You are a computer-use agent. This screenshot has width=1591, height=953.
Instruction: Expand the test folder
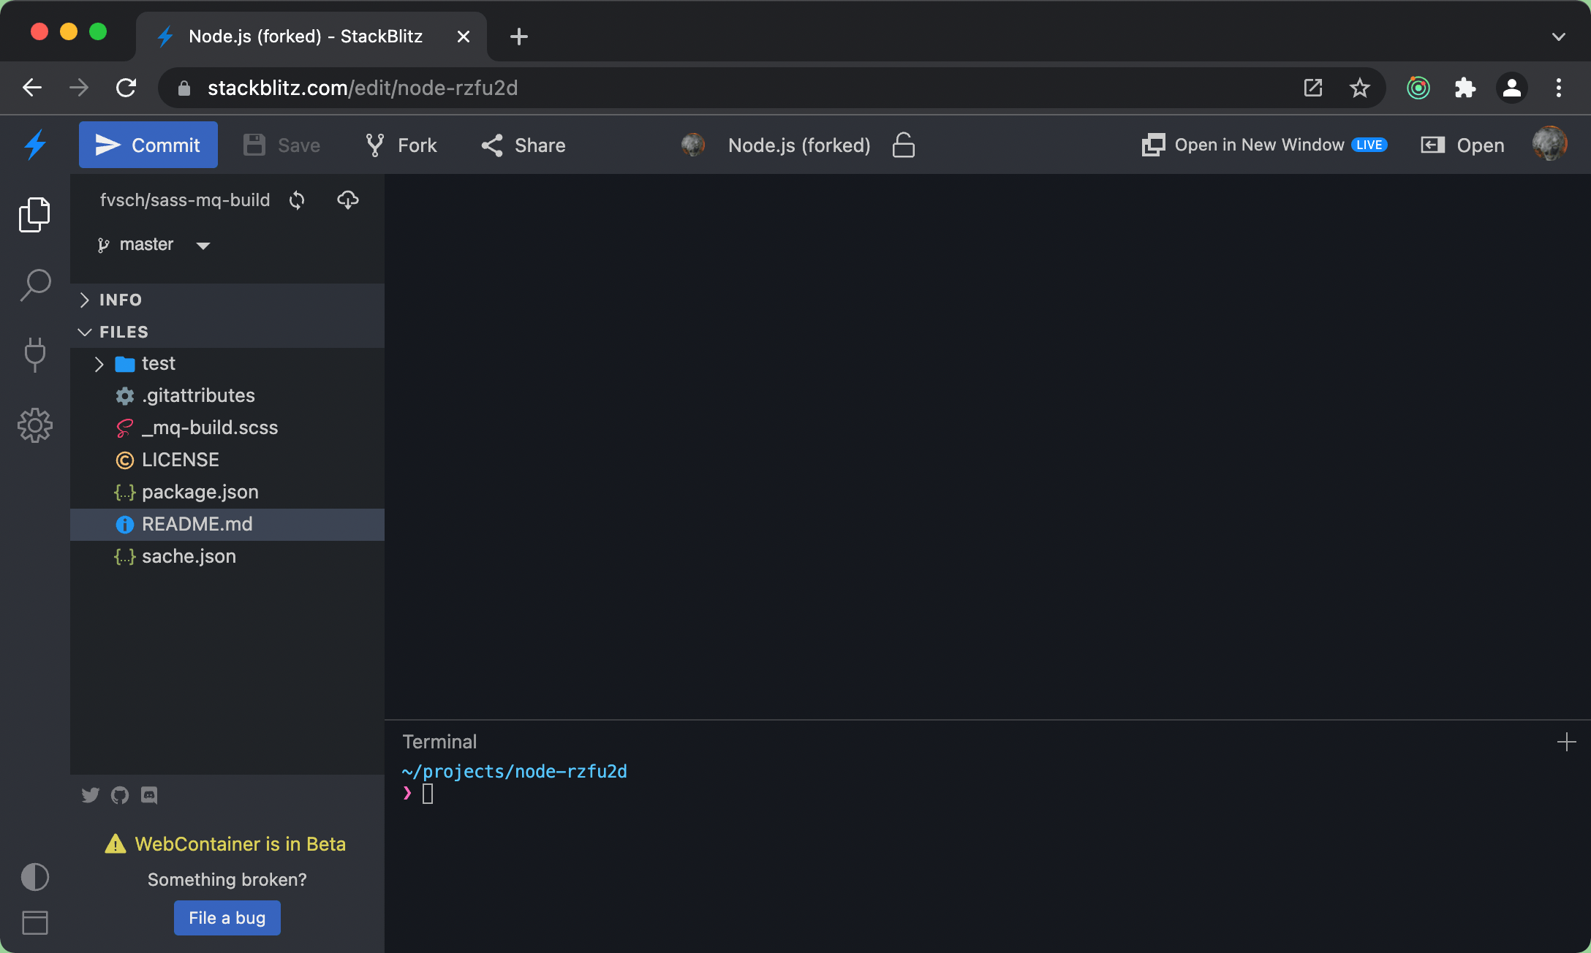coord(99,364)
